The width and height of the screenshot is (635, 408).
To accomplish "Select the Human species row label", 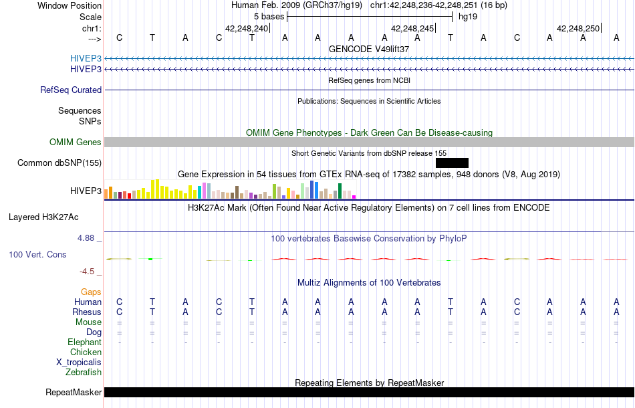I will (x=88, y=302).
